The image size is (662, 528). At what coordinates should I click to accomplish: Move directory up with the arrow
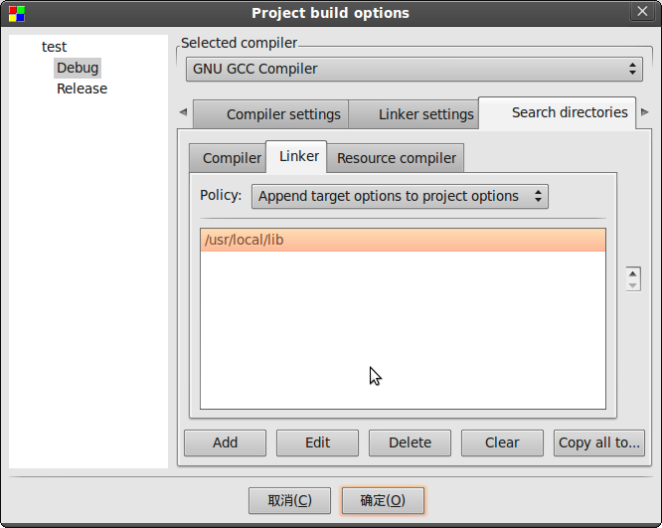(x=633, y=273)
